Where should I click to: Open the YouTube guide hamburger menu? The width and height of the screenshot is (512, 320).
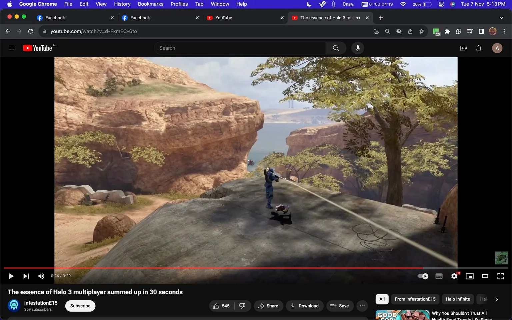pyautogui.click(x=11, y=48)
